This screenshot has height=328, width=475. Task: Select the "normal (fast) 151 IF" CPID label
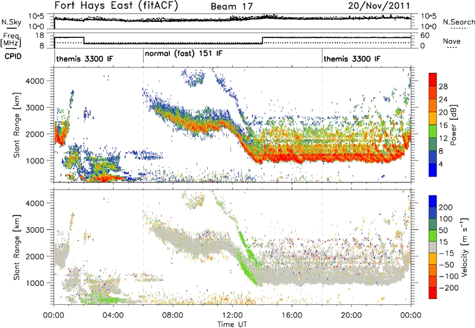(x=183, y=53)
